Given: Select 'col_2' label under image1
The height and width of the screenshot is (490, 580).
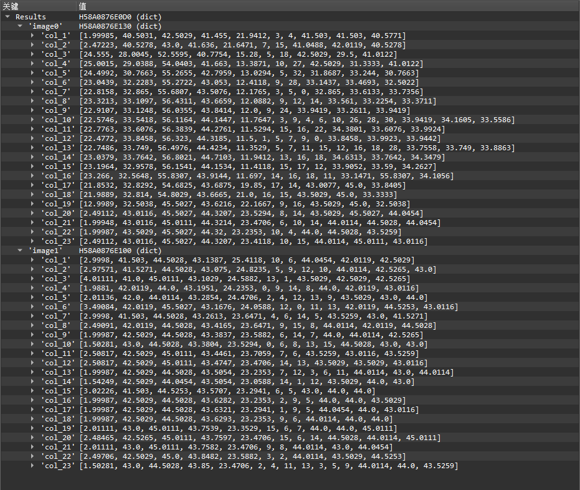Looking at the screenshot, I should [x=55, y=269].
